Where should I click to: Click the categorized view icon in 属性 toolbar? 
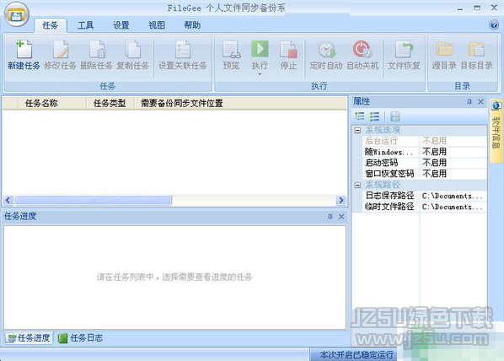360,116
